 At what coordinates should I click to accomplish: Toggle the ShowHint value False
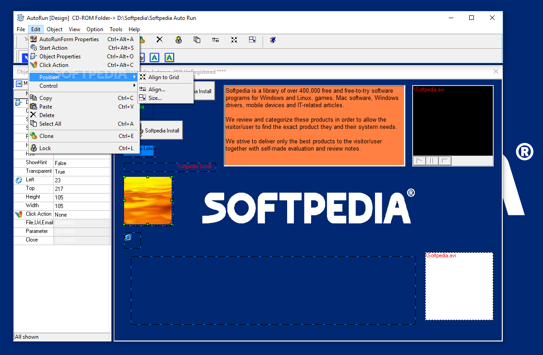(82, 163)
